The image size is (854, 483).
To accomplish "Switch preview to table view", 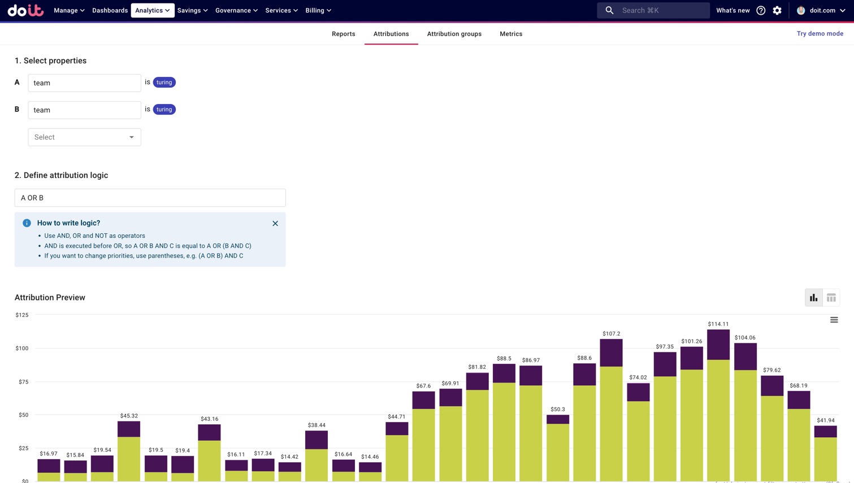I will pyautogui.click(x=831, y=298).
